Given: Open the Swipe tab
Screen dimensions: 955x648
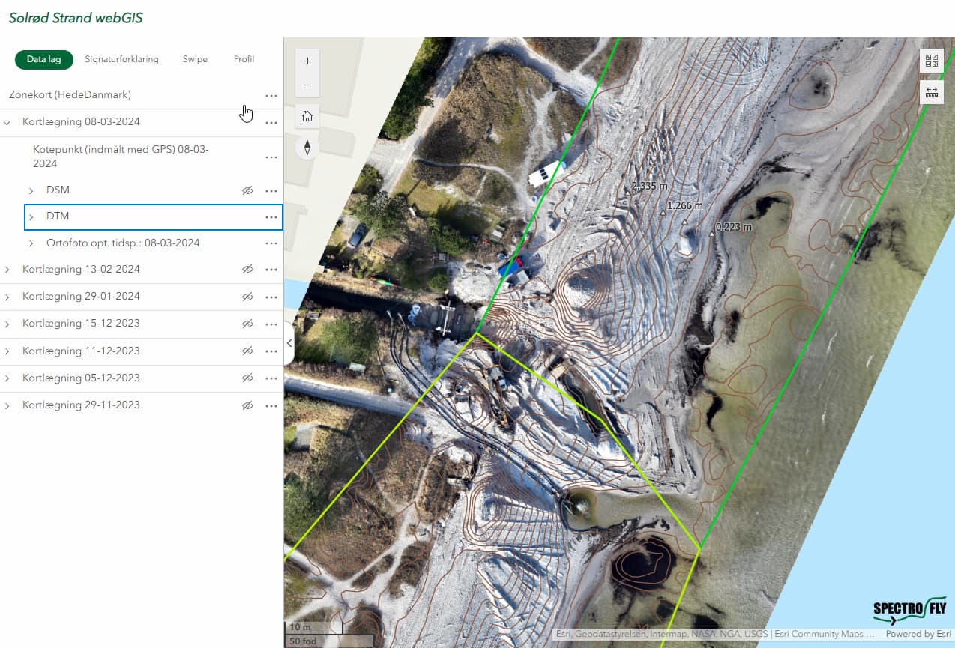Looking at the screenshot, I should [195, 59].
